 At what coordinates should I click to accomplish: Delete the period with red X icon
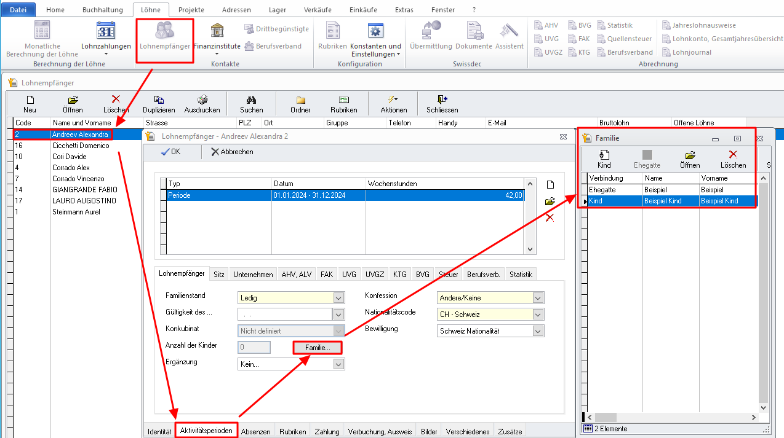[550, 217]
